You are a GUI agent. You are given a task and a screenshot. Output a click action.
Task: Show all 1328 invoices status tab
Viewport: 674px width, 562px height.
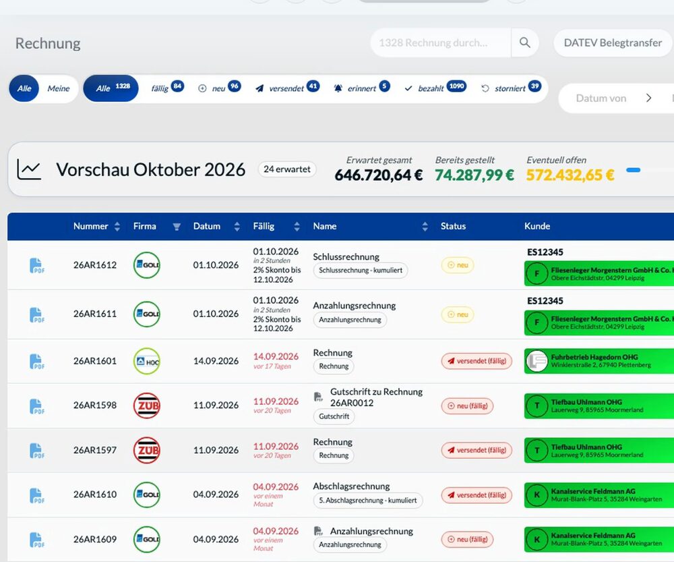pyautogui.click(x=111, y=88)
